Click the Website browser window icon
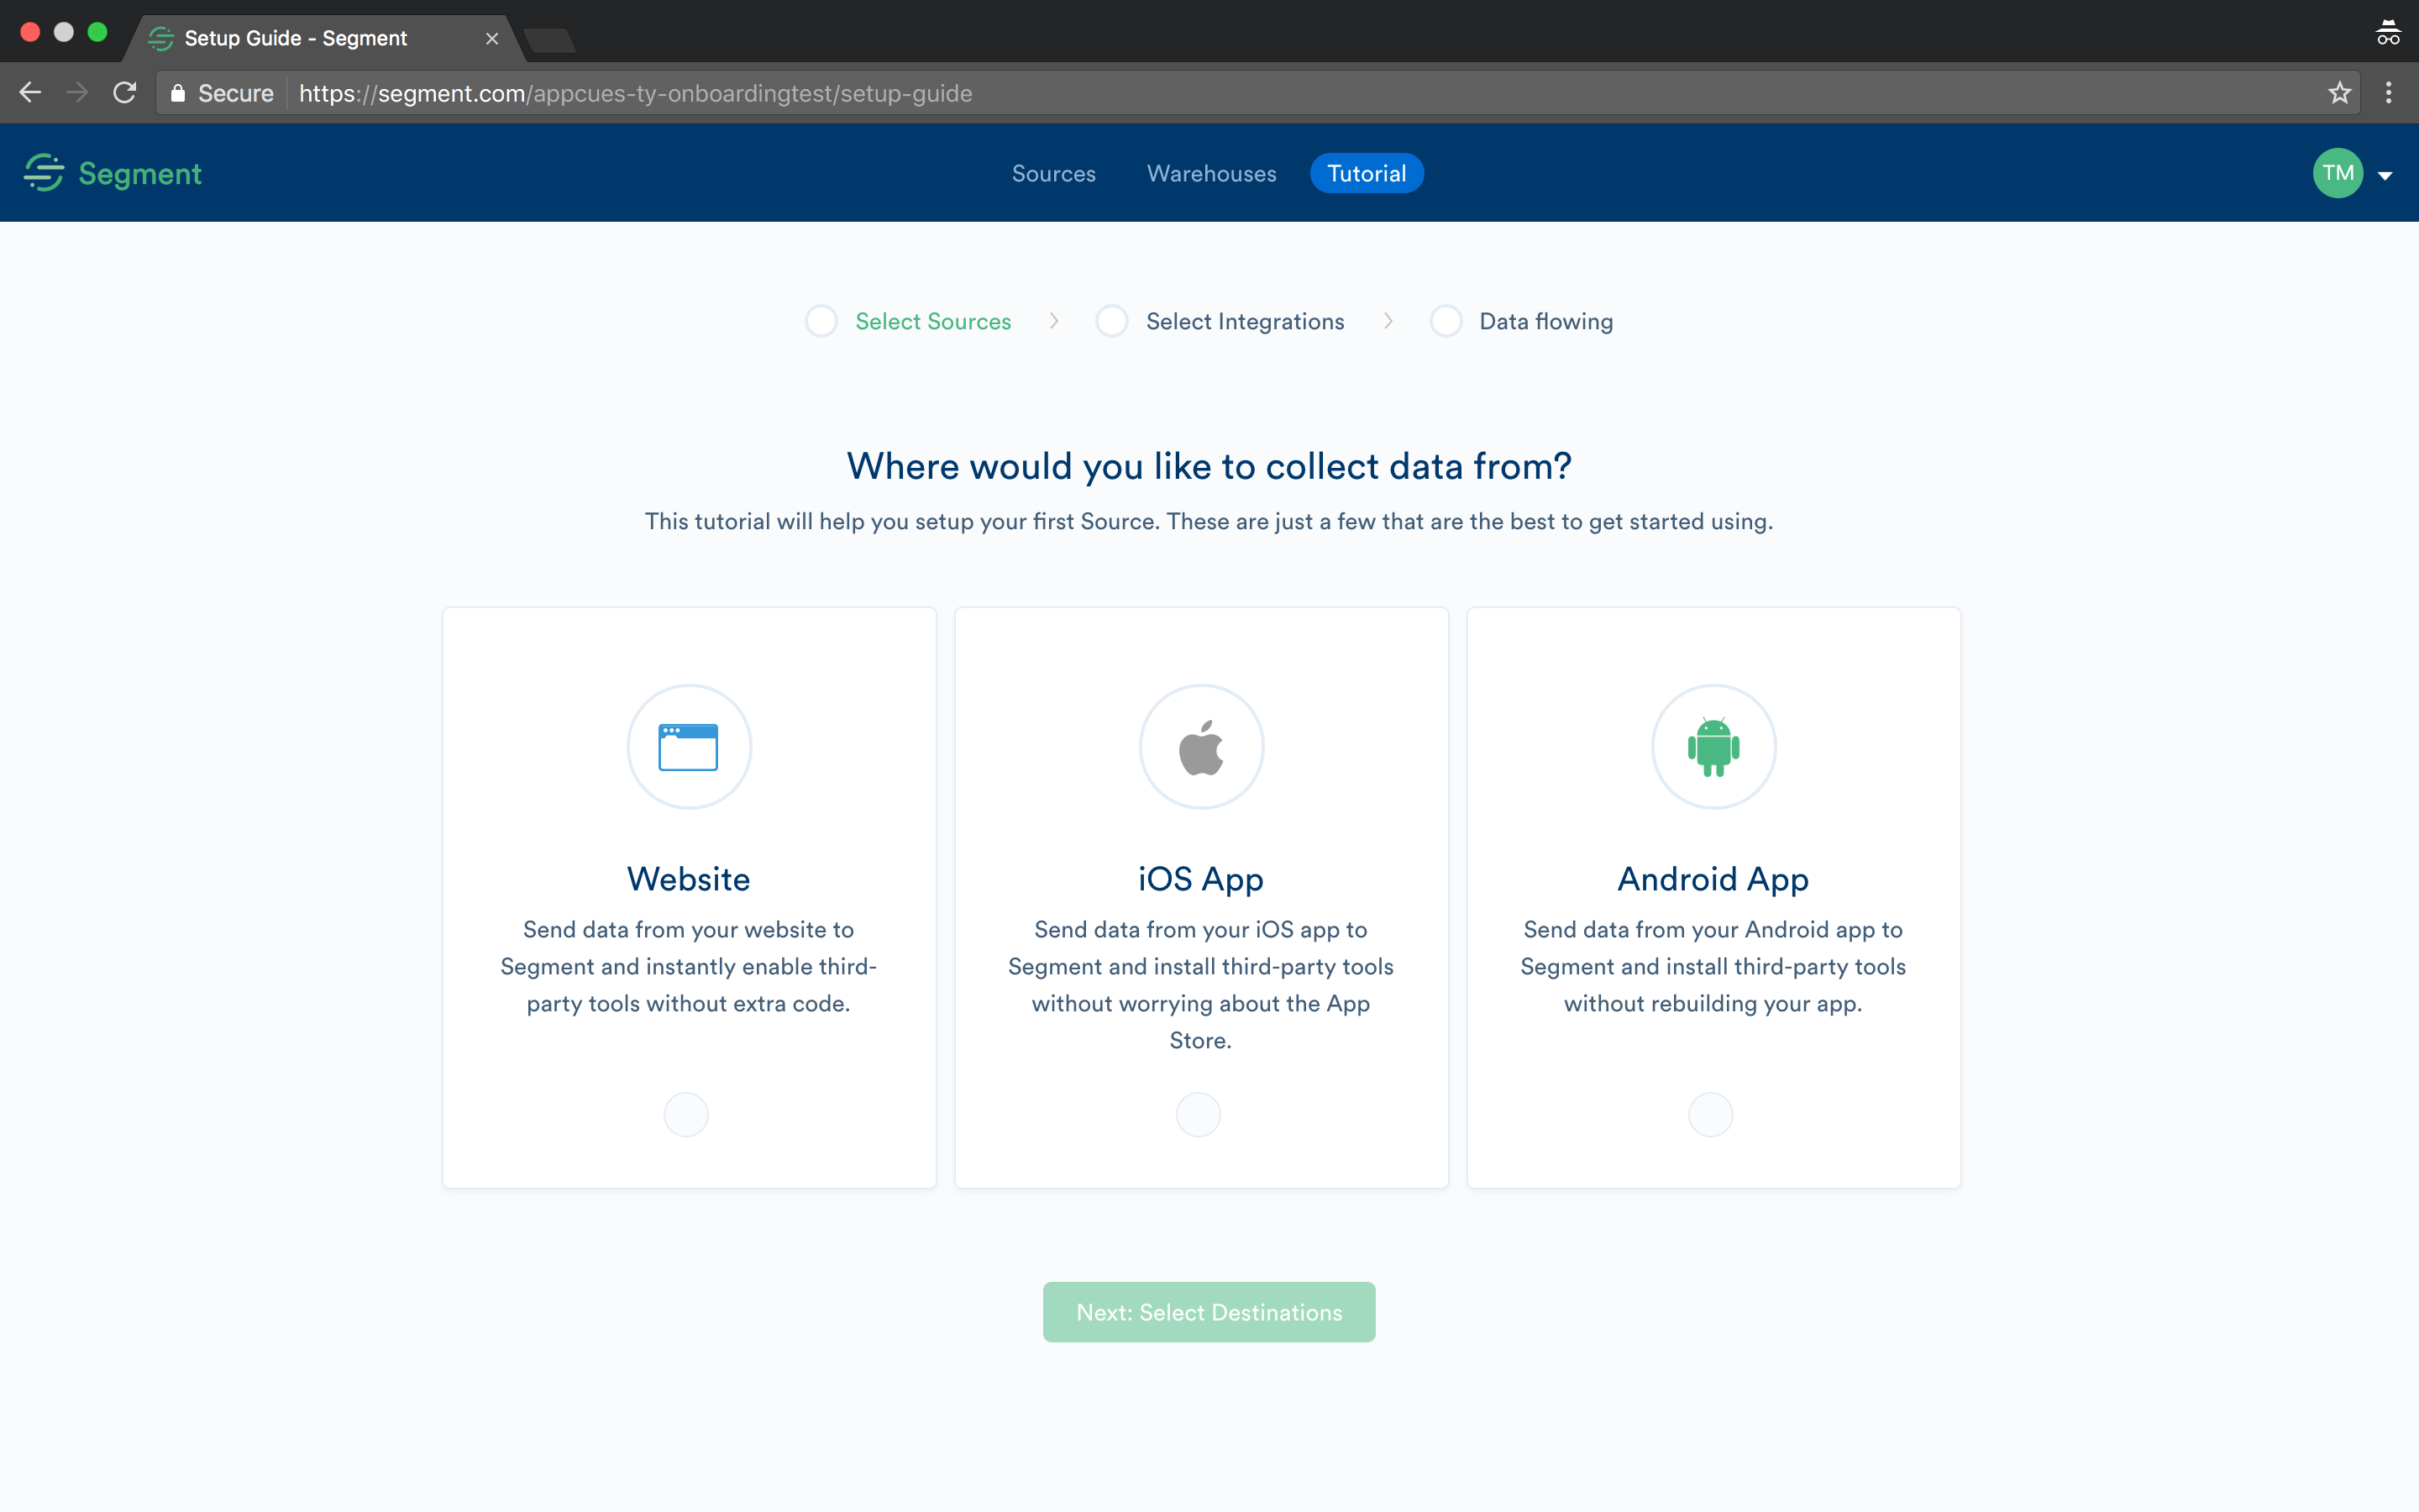Viewport: 2419px width, 1512px height. pos(689,747)
